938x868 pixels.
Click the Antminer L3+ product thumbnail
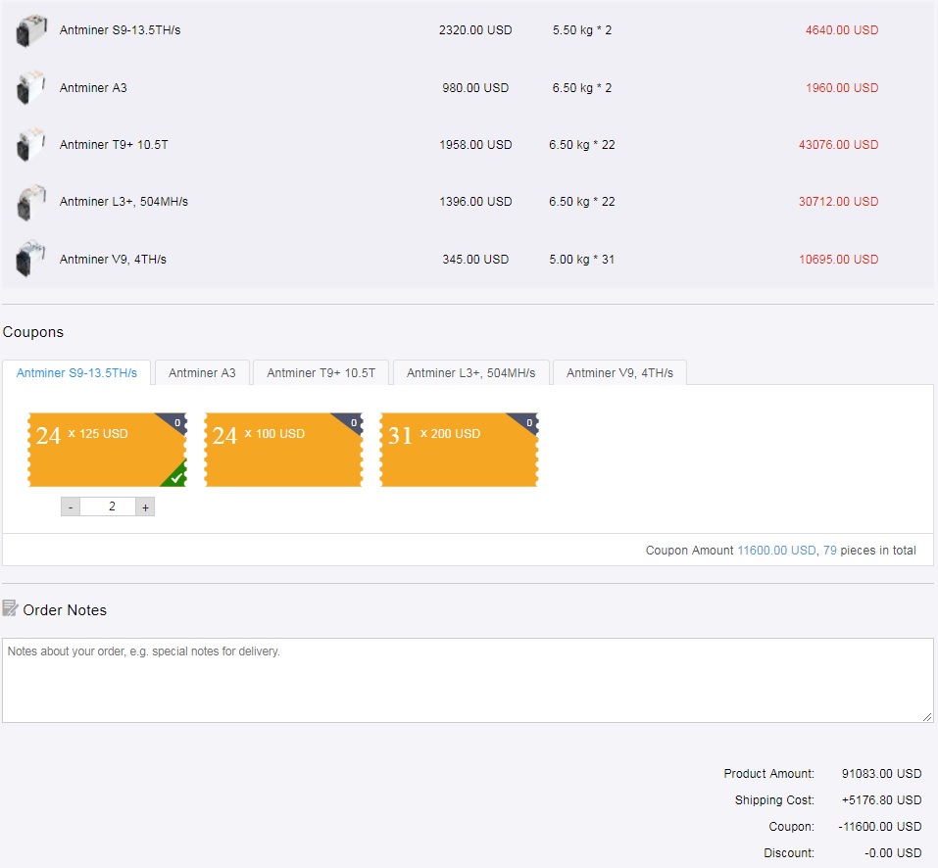pos(31,202)
